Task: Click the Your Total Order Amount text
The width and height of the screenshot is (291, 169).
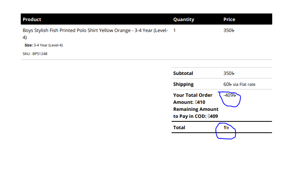Action: pyautogui.click(x=193, y=99)
